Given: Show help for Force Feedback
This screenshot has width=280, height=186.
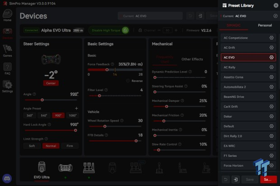Looking at the screenshot, I should click(112, 64).
